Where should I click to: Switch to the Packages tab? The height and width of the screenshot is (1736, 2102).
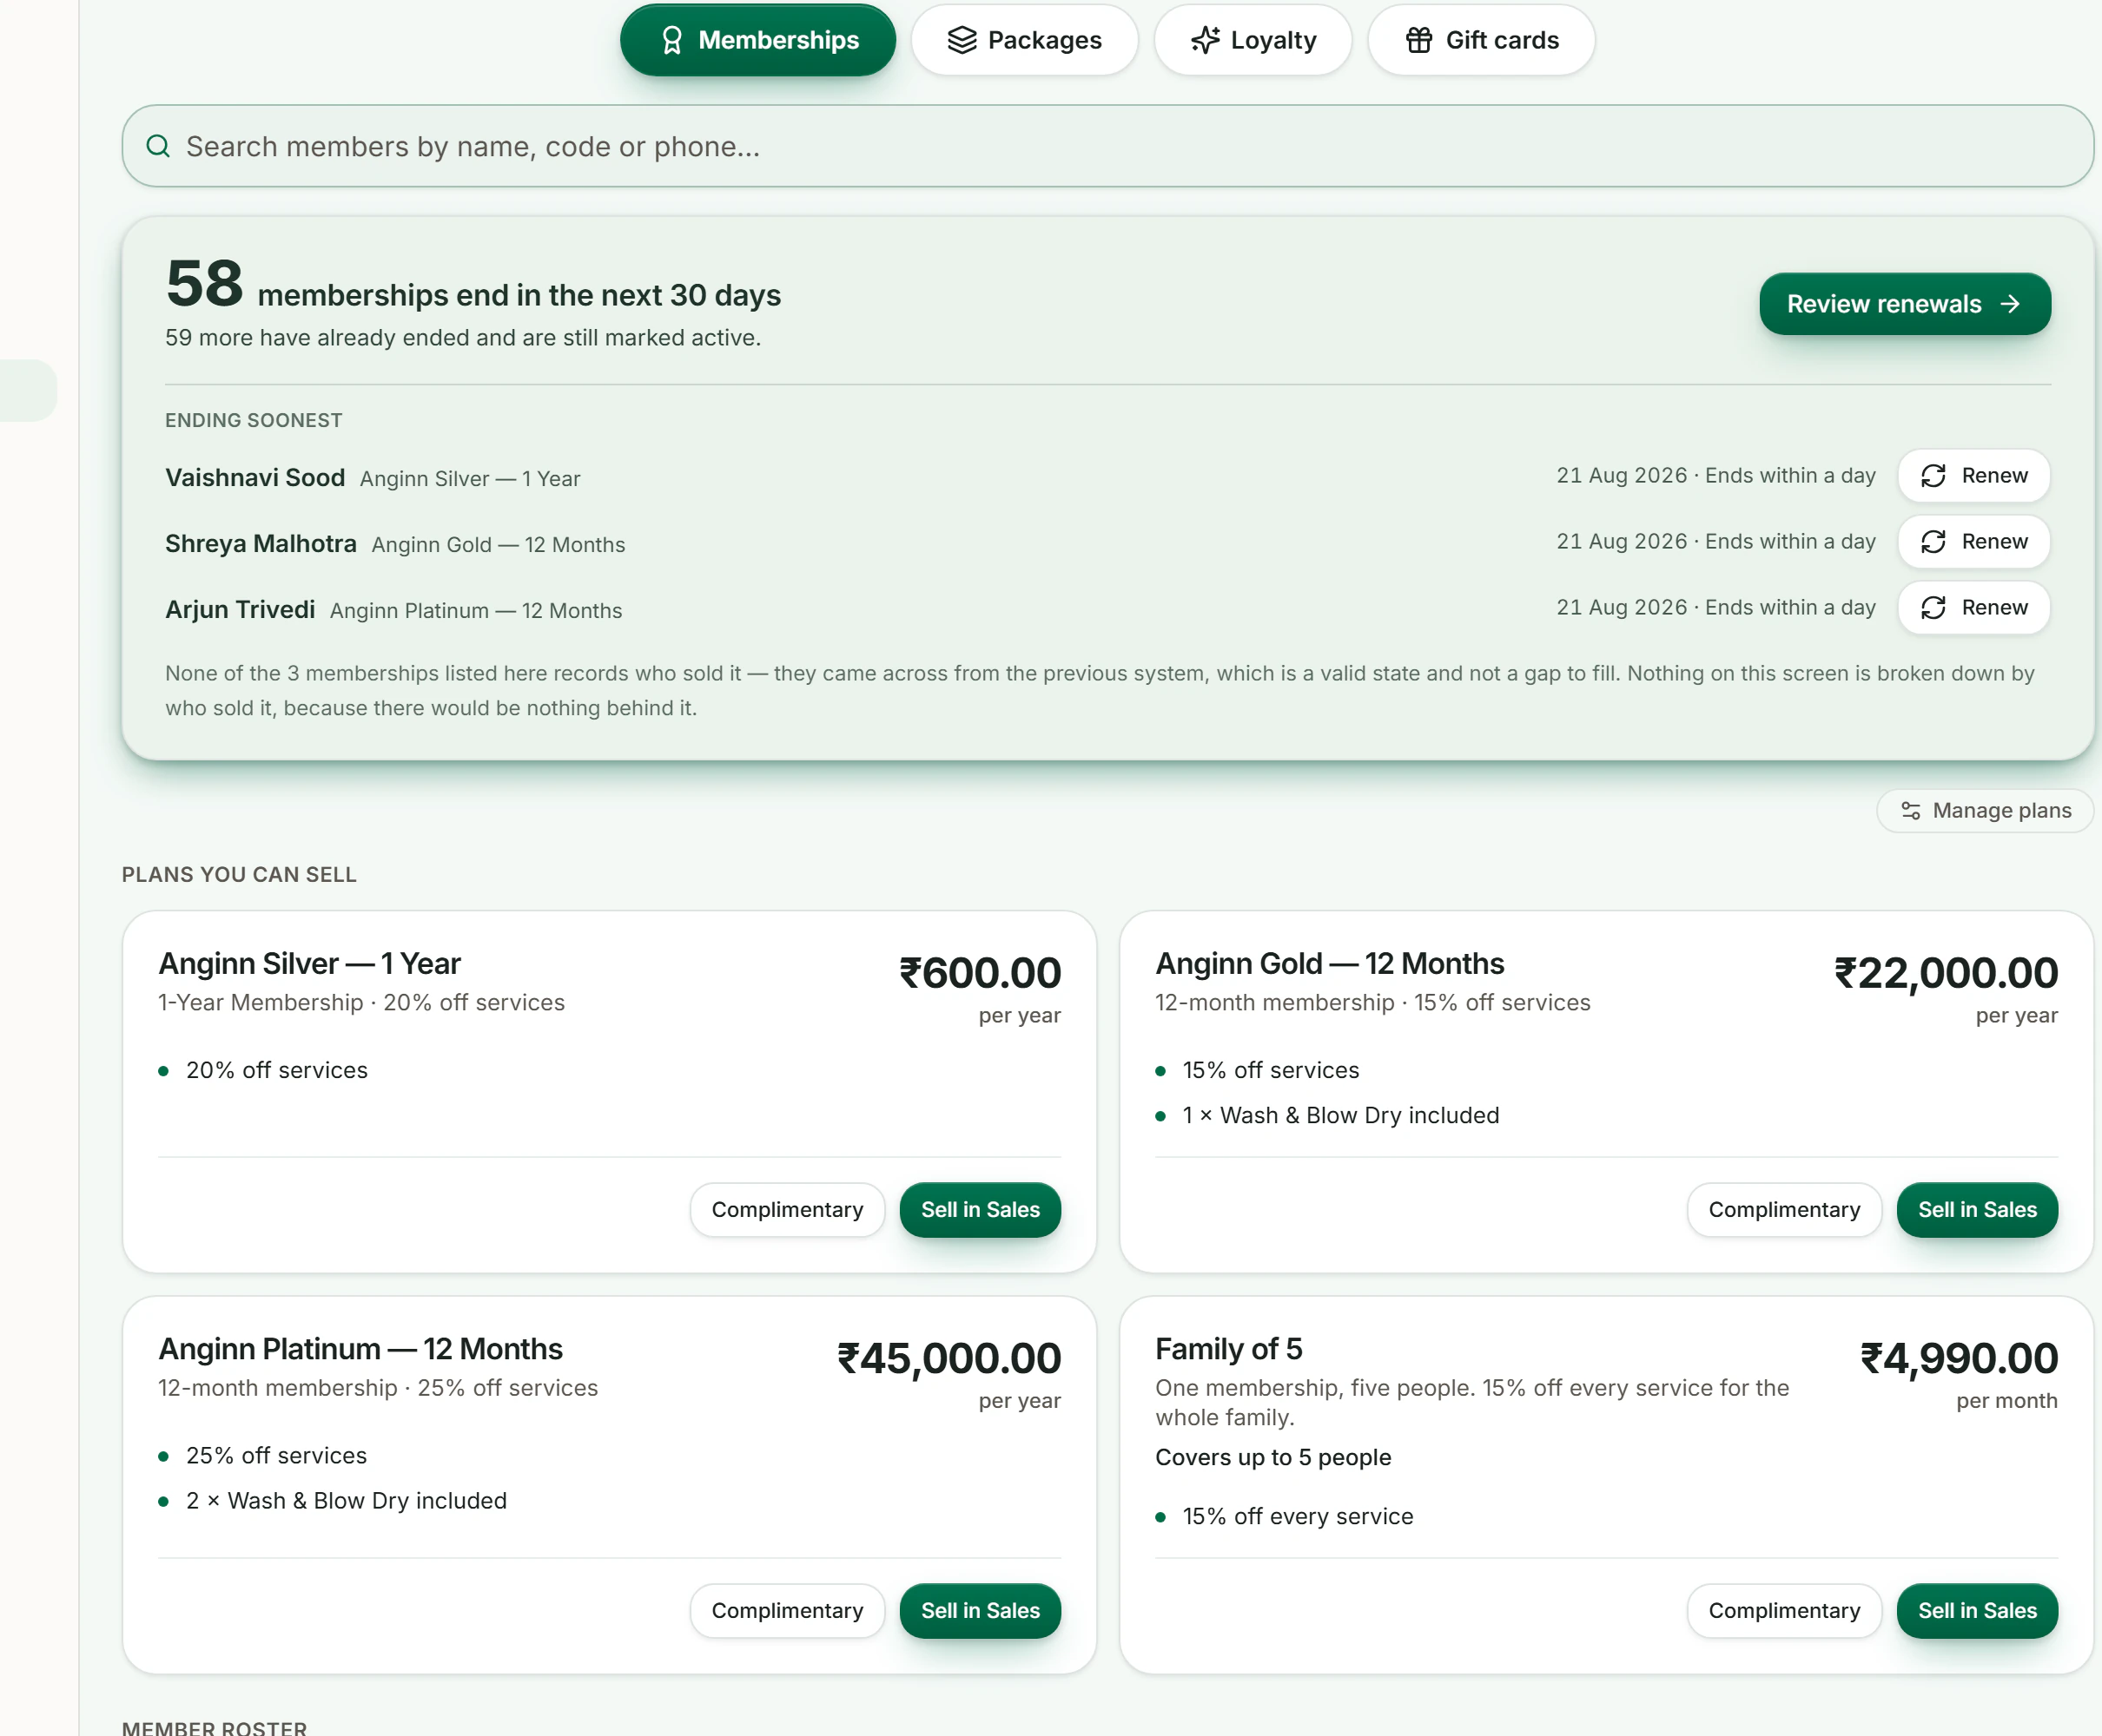coord(1024,40)
